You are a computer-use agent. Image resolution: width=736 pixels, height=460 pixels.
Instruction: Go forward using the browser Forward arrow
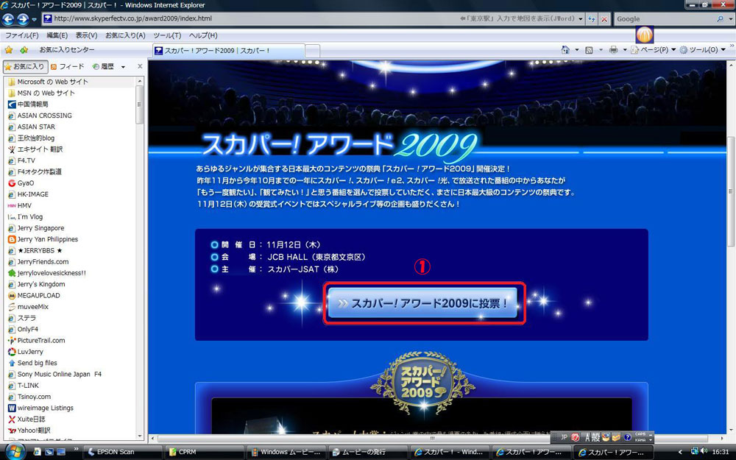pos(23,19)
